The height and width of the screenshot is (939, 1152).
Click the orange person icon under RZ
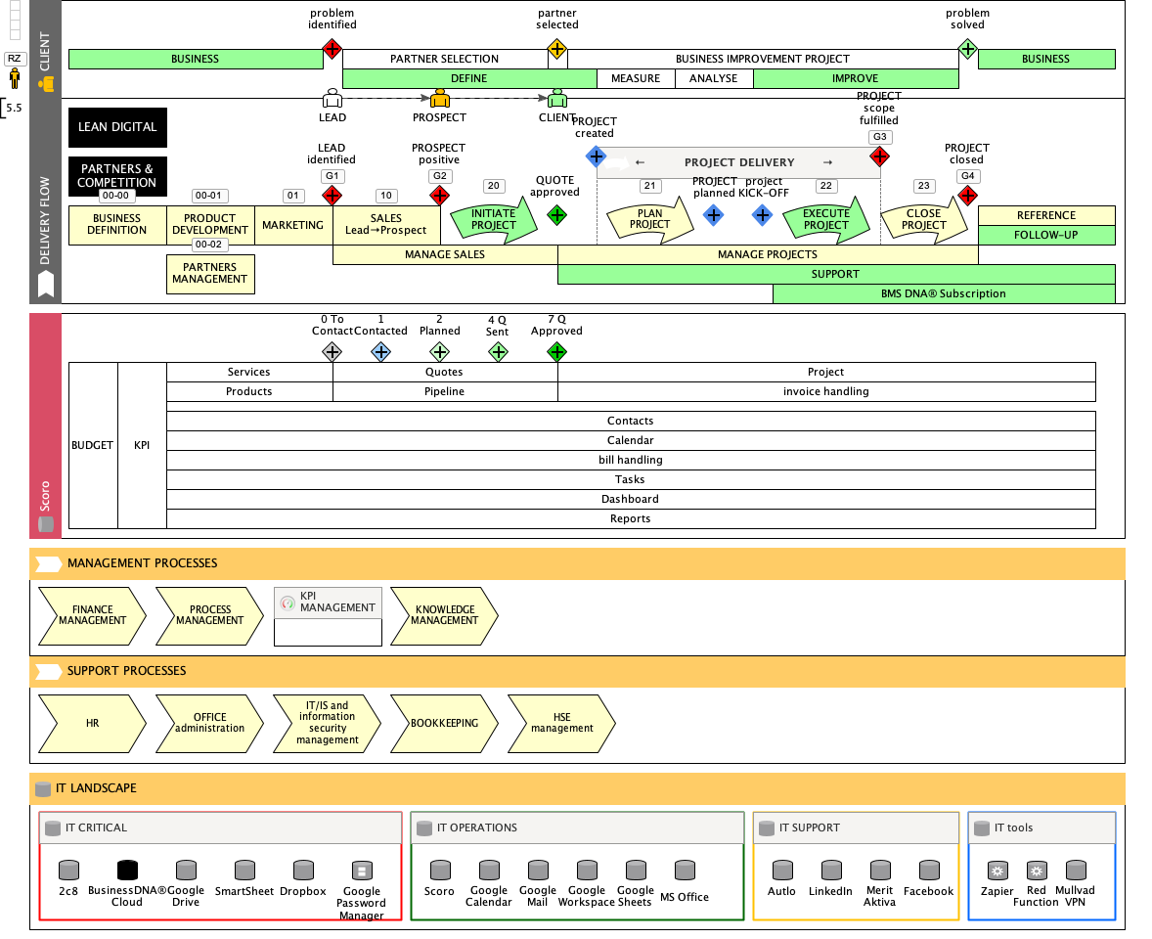(x=15, y=77)
